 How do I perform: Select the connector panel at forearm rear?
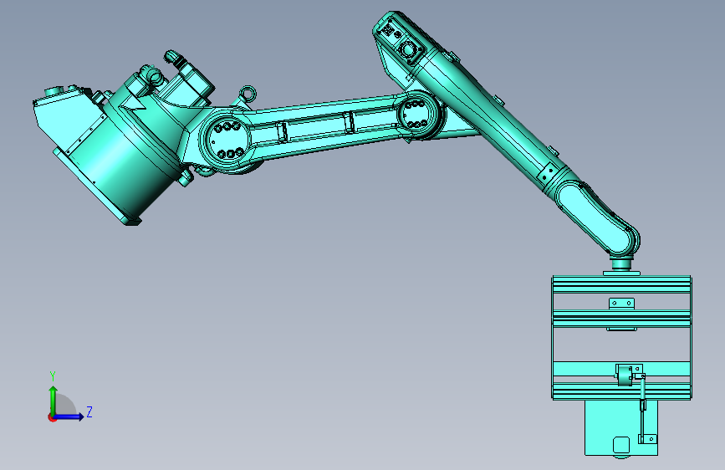[x=399, y=39]
